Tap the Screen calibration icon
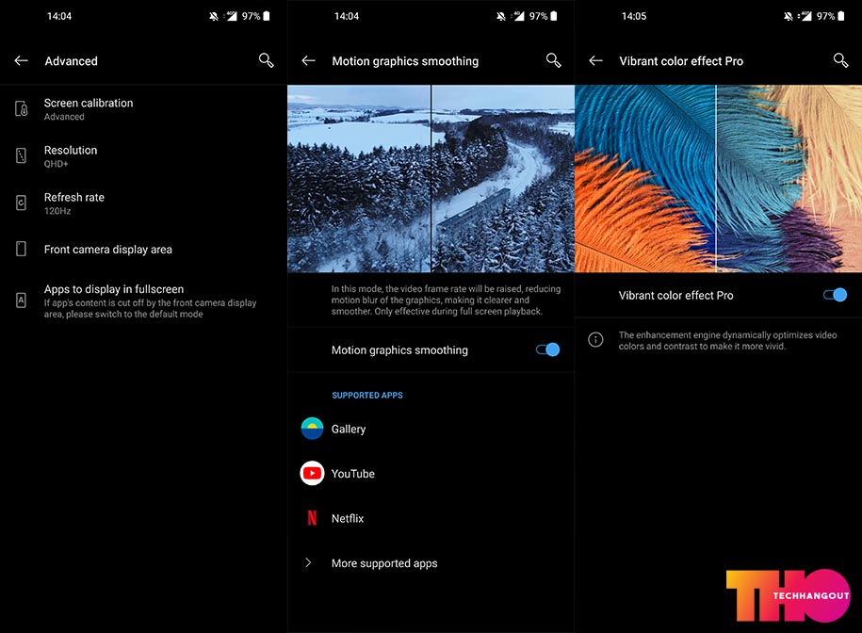Screen dimensions: 862x633 (21, 109)
